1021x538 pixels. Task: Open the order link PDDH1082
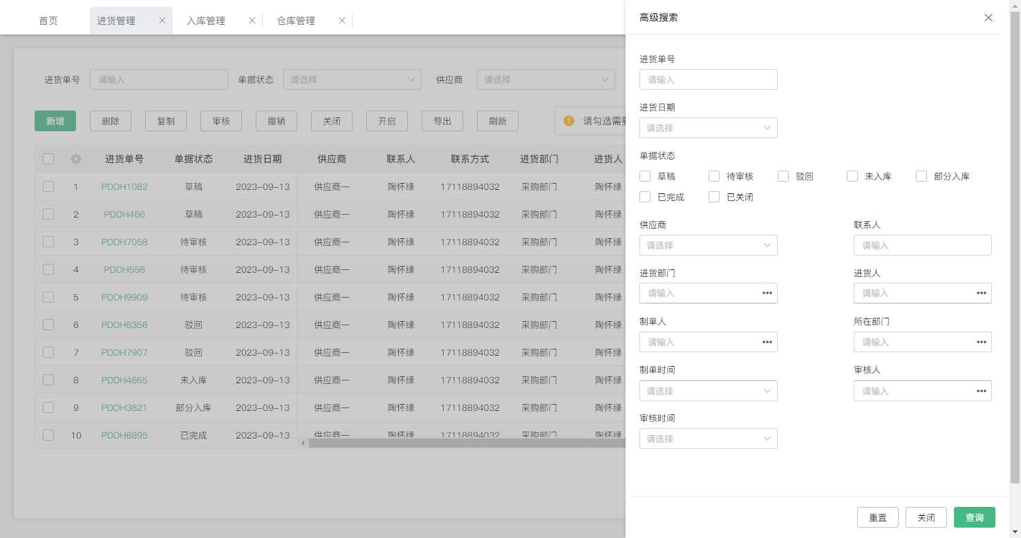pyautogui.click(x=124, y=186)
